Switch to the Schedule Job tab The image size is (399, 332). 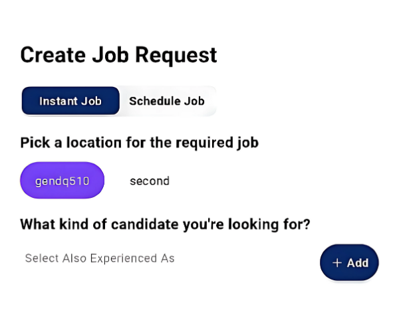[167, 101]
